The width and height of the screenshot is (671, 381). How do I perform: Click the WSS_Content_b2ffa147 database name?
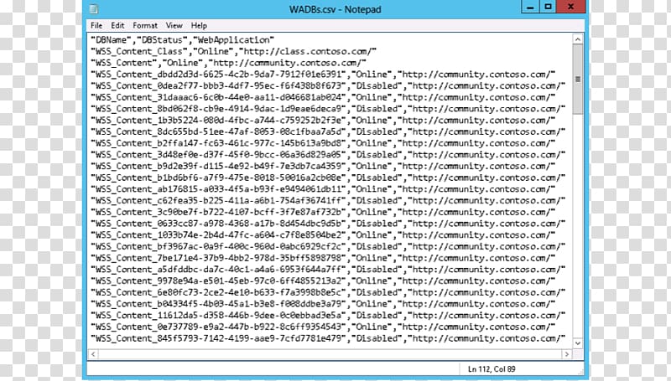click(x=218, y=143)
